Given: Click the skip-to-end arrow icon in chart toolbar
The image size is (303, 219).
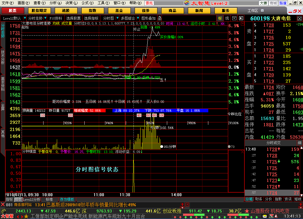Looking at the screenshot, I should point(241,18).
